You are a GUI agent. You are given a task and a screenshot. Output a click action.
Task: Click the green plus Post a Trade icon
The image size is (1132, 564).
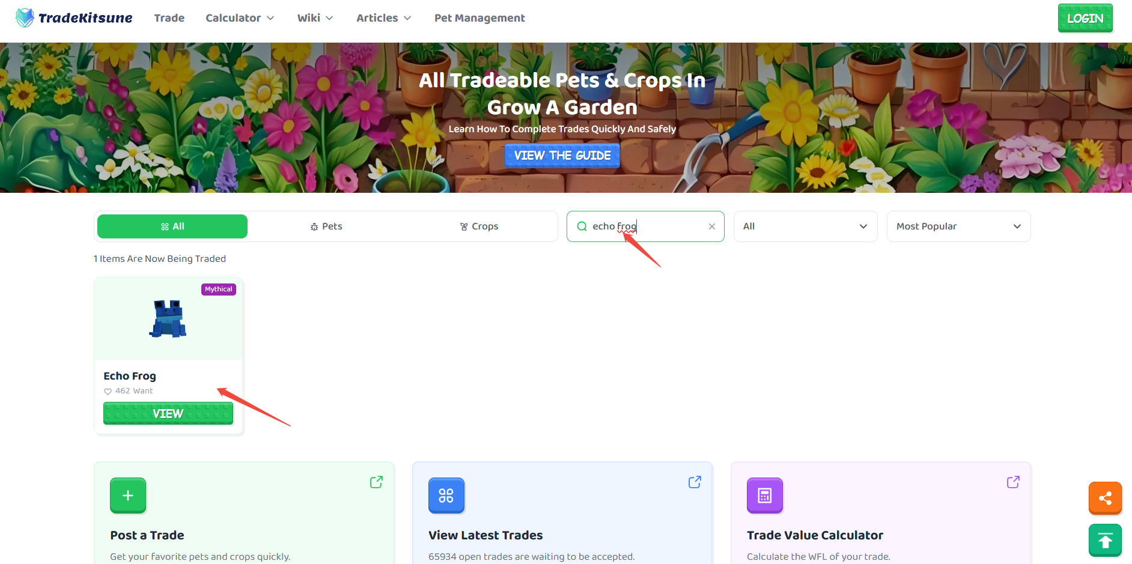pyautogui.click(x=128, y=496)
